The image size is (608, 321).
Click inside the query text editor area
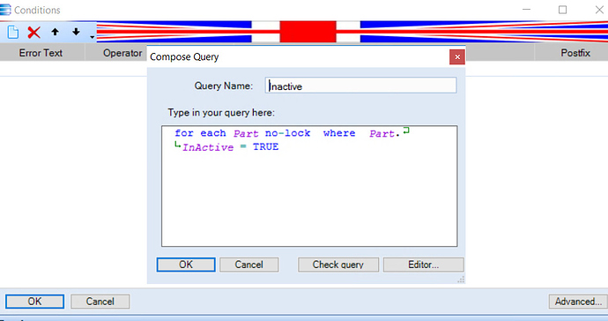309,186
